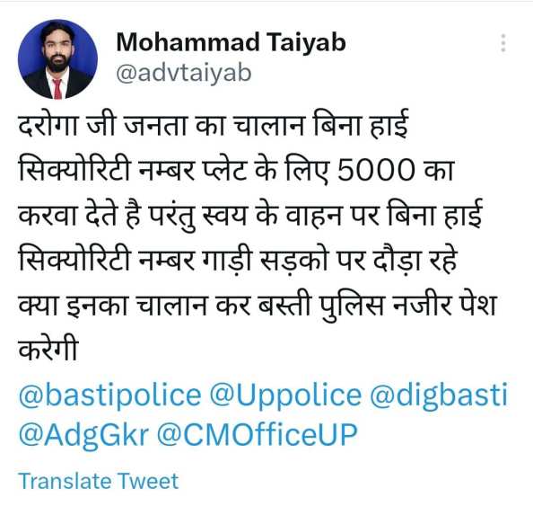This screenshot has width=533, height=515.
Task: Click the phrase नम्बर प्लेट in tweet
Action: point(192,169)
